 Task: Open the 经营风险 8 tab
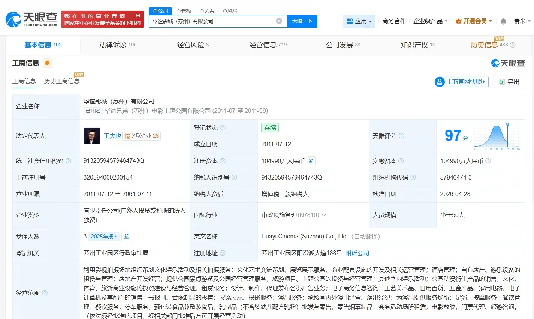coord(193,45)
